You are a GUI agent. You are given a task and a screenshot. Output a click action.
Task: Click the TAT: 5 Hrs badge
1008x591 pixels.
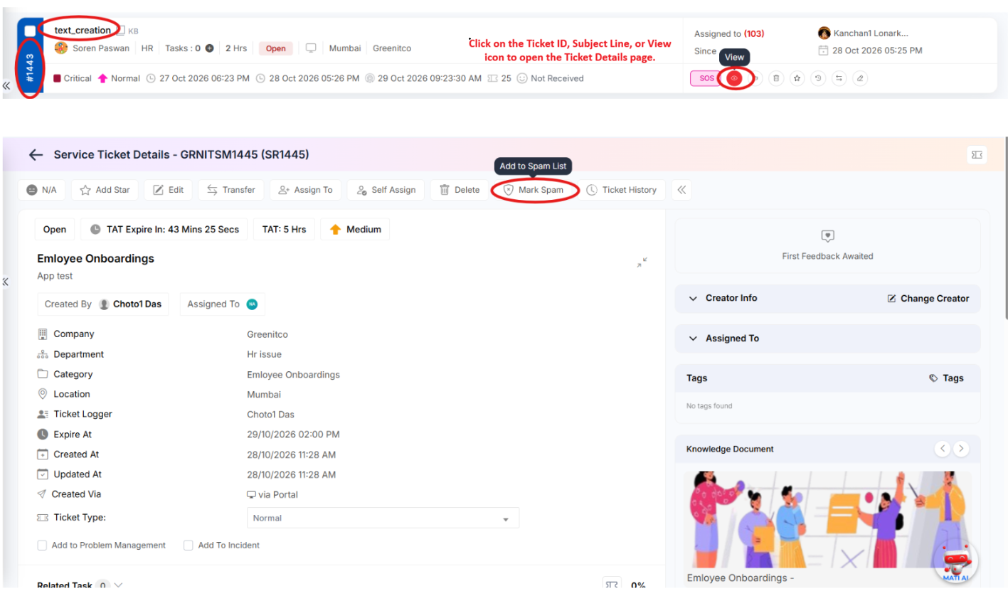[x=284, y=230]
